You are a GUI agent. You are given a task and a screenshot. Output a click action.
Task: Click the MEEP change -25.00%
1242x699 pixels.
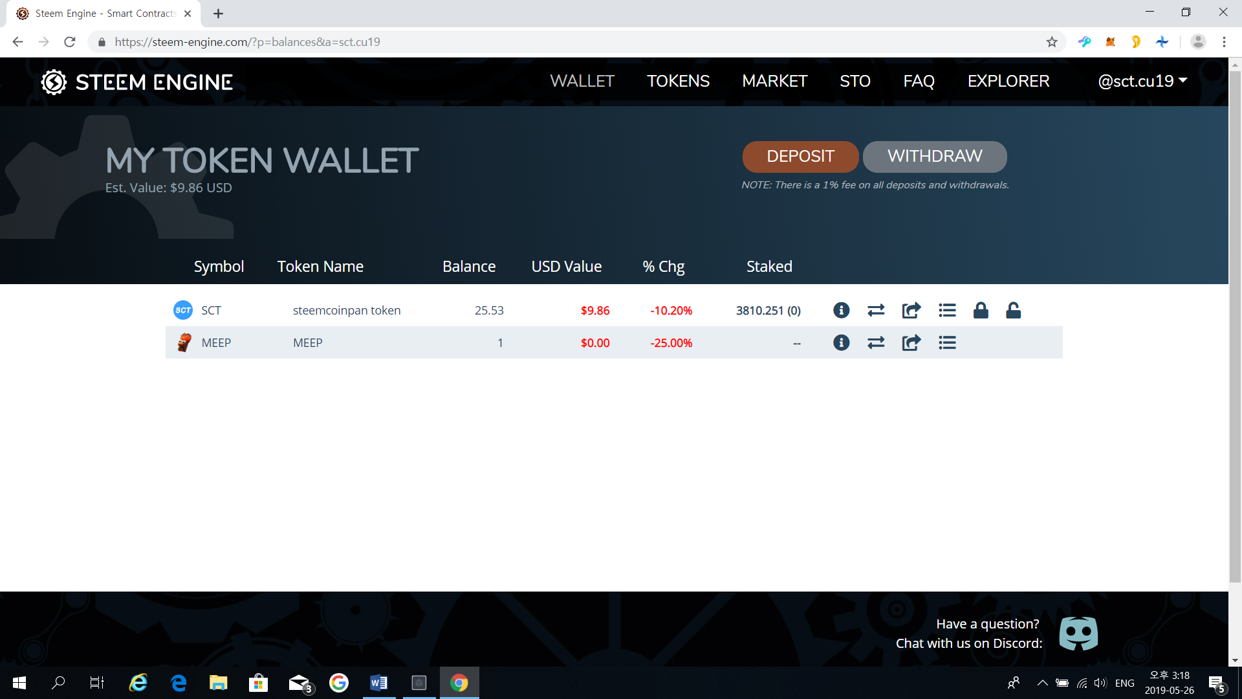click(671, 343)
